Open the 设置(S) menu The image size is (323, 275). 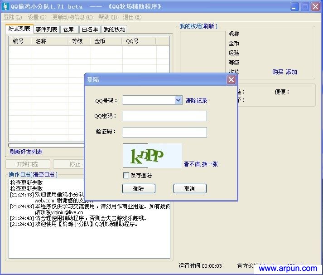[x=37, y=17]
